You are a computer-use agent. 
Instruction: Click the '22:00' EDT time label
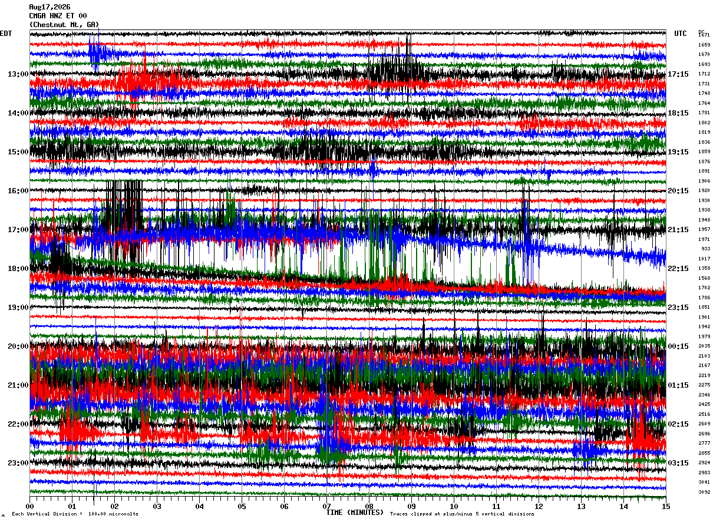18,424
